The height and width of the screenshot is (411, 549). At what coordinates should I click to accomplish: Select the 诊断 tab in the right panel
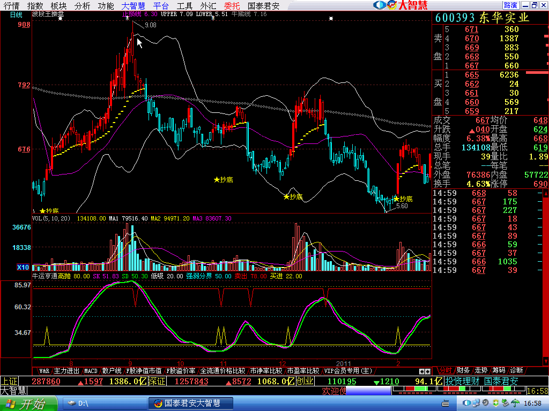tap(516, 370)
